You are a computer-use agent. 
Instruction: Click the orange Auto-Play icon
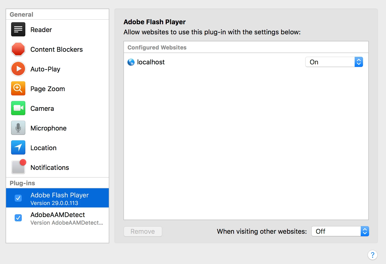pos(18,69)
